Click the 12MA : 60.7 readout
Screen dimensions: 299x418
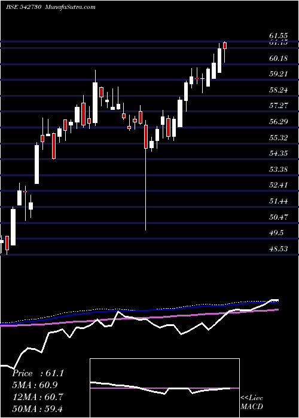tap(38, 397)
